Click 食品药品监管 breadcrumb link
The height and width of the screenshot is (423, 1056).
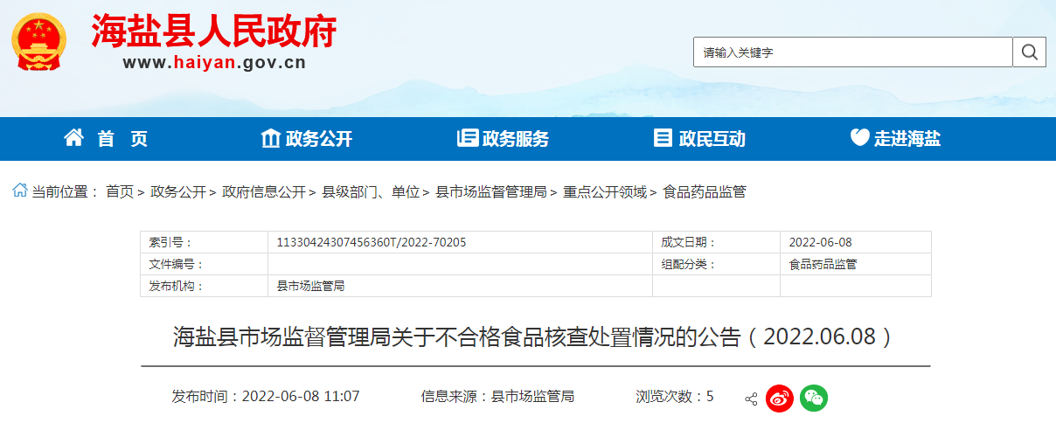click(704, 192)
